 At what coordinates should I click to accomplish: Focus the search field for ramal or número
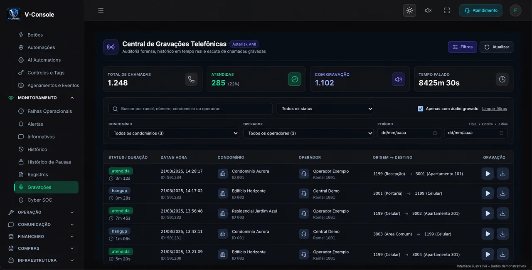pos(190,109)
